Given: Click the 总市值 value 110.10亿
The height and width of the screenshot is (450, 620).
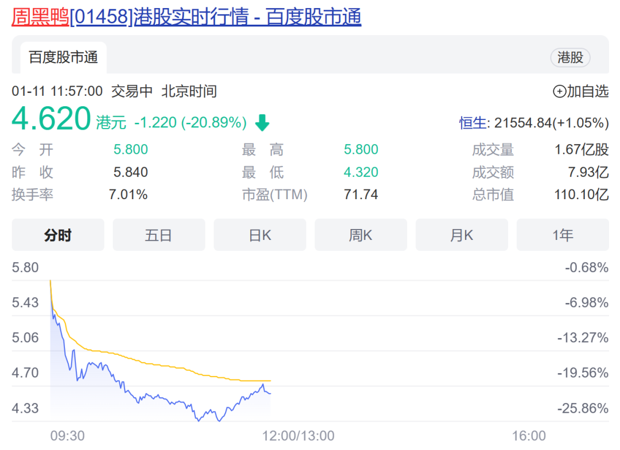Looking at the screenshot, I should (581, 195).
